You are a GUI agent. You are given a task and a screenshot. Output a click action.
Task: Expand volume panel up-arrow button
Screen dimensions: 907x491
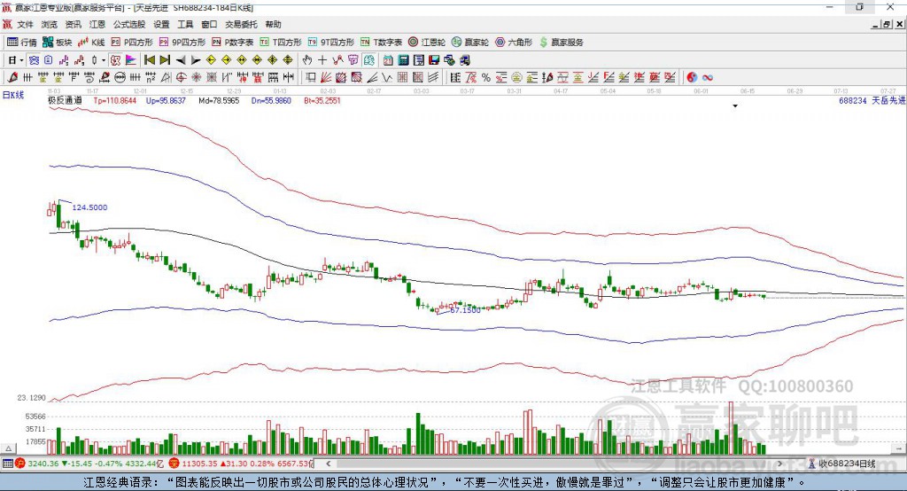click(7, 448)
